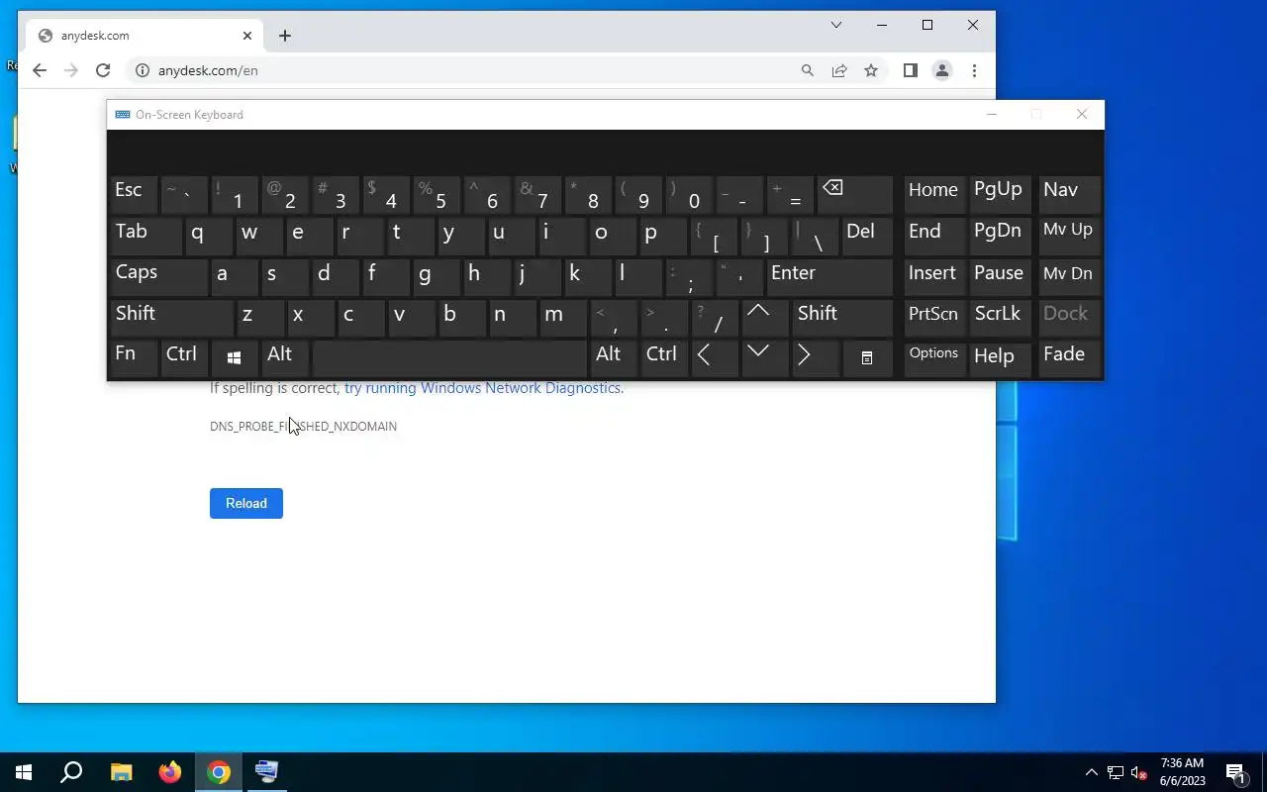Screen dimensions: 1267x792
Task: Bookmark this page with the star icon
Action: tap(871, 70)
